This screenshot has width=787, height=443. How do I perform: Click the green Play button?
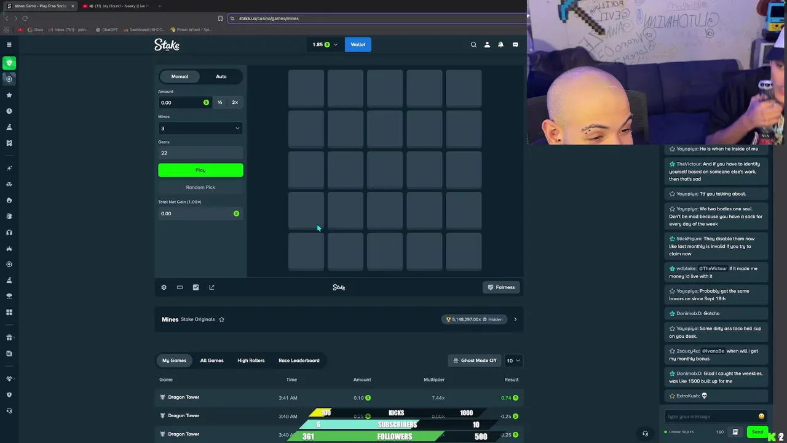(200, 170)
